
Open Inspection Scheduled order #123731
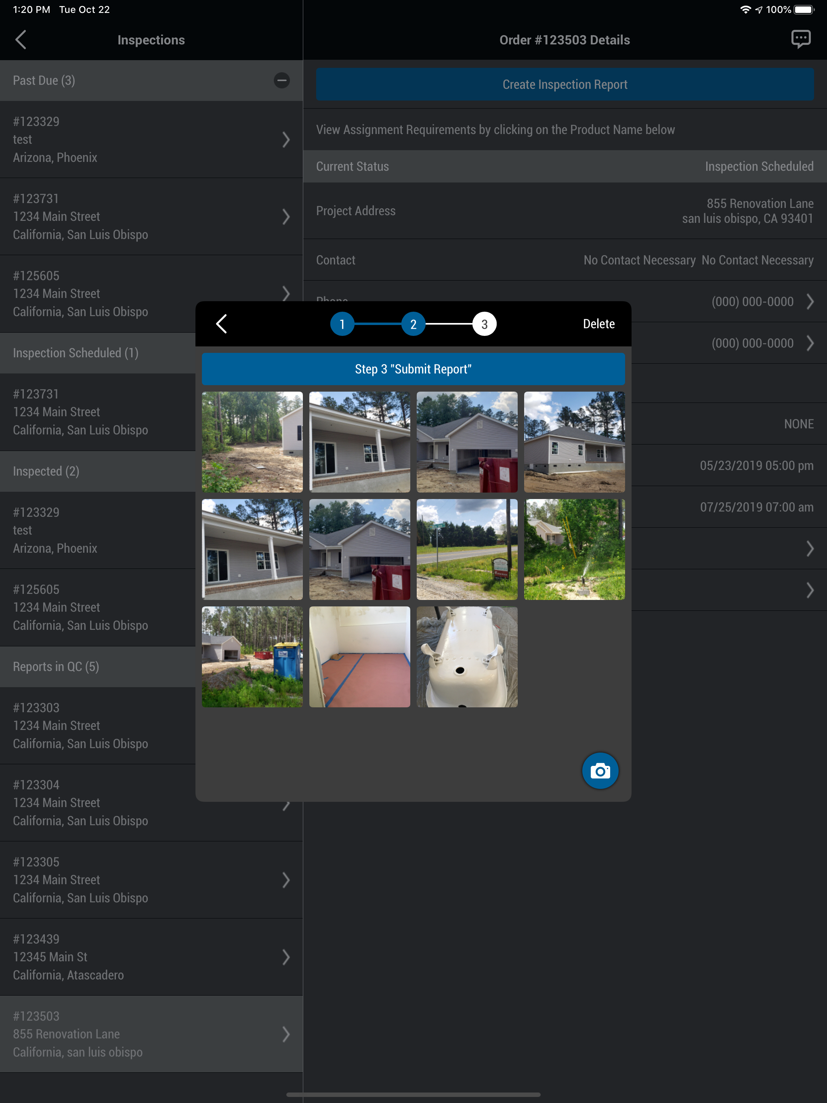(x=97, y=412)
